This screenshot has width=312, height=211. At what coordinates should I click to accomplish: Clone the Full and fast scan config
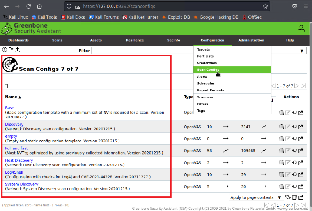pos(294,151)
